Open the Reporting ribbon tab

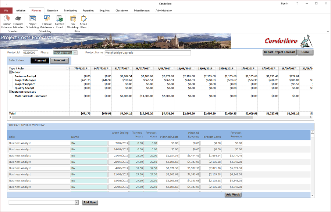pos(88,11)
